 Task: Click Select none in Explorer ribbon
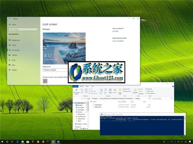click(149, 91)
